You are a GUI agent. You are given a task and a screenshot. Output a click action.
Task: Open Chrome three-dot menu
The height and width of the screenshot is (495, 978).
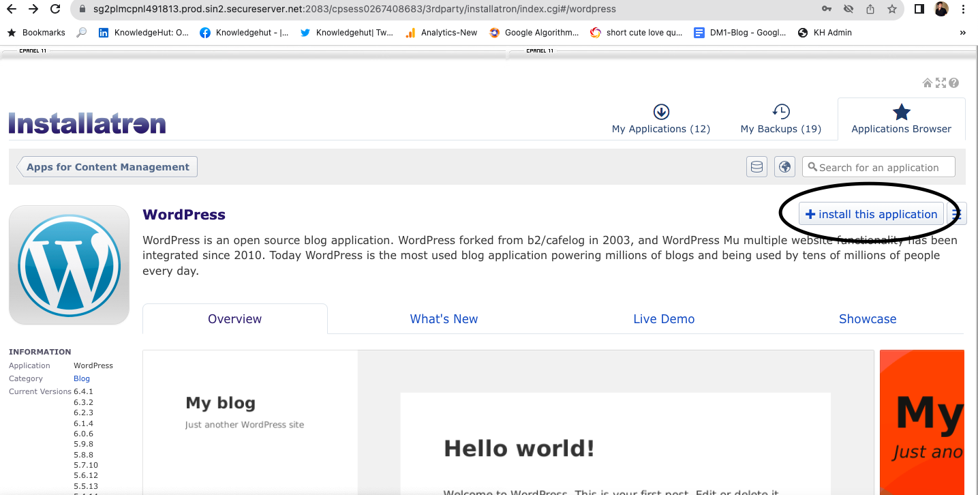pyautogui.click(x=962, y=10)
